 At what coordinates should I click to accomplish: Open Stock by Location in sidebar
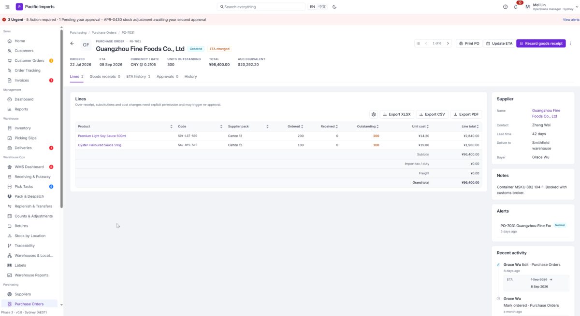29,236
